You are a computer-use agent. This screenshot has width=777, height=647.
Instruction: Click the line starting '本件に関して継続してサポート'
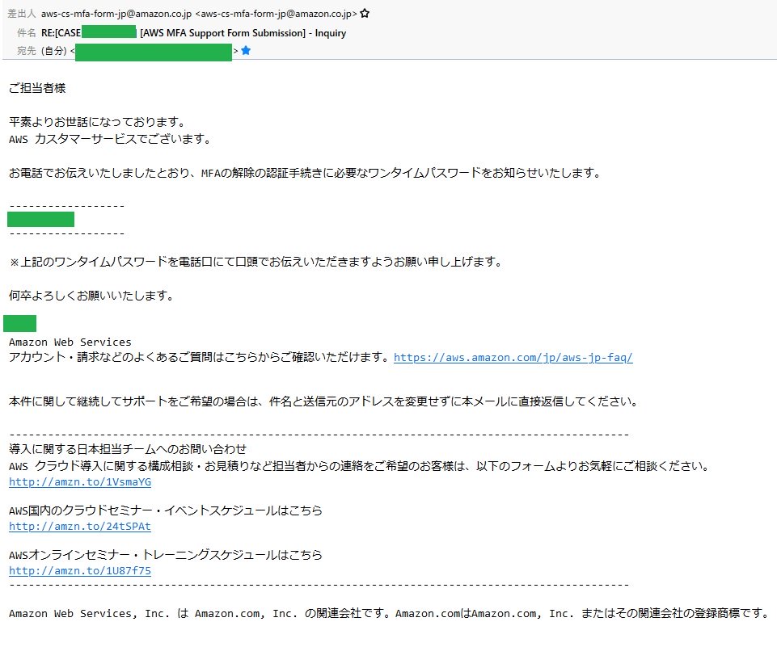coord(323,401)
